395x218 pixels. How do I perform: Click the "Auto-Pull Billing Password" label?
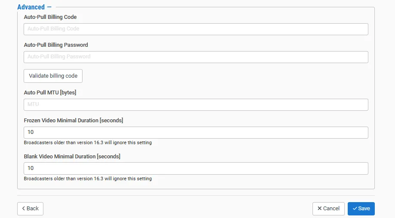(x=56, y=45)
